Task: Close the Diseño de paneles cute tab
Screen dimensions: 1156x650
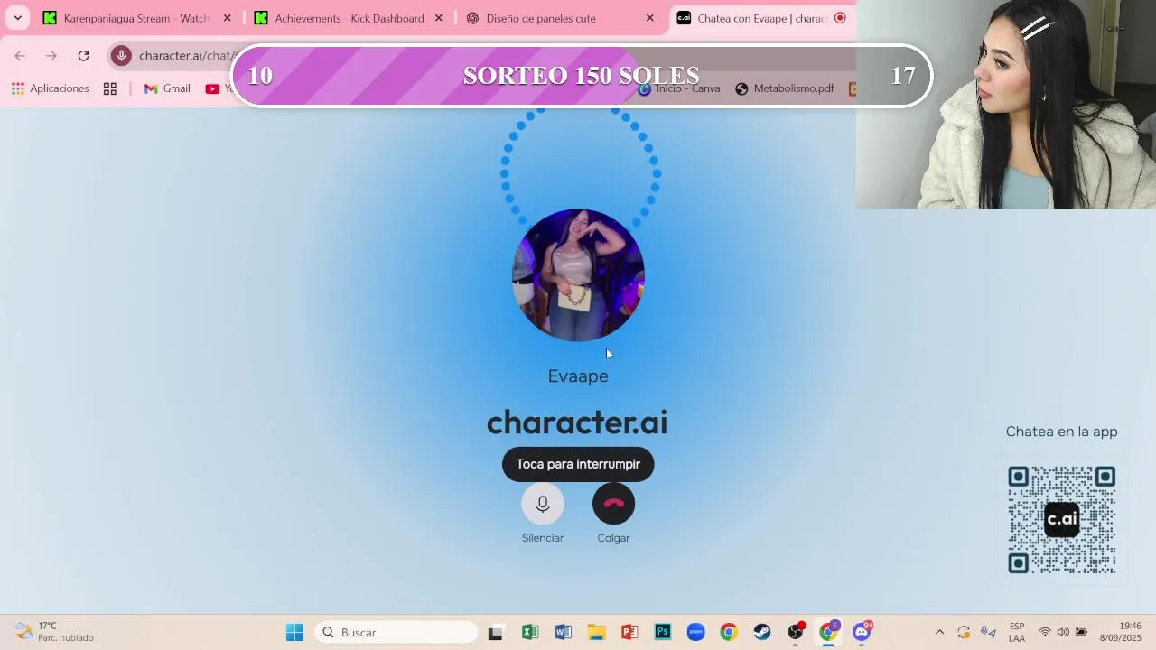Action: coord(650,18)
